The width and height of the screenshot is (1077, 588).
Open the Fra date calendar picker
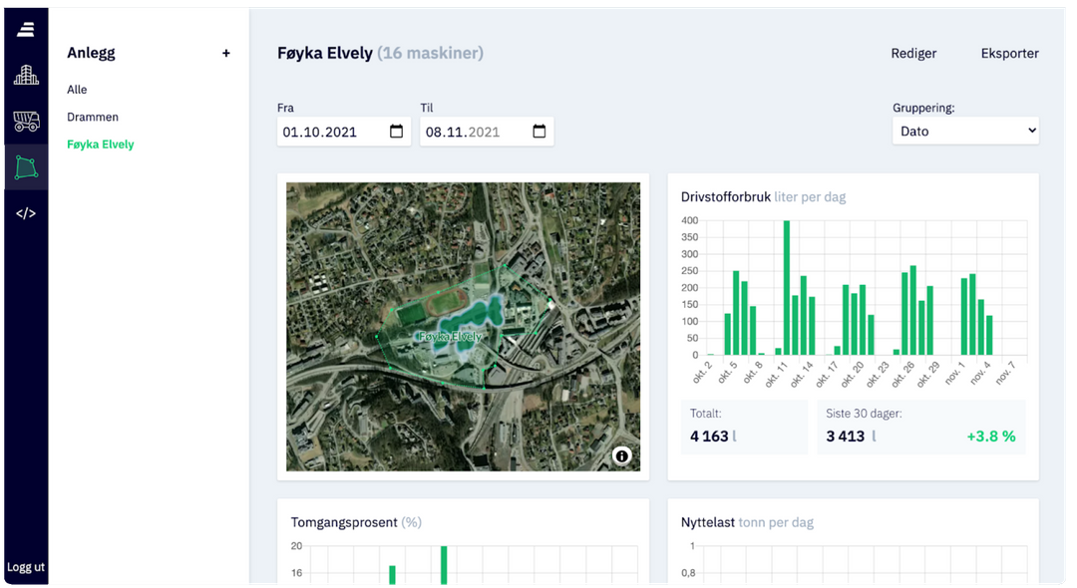pos(396,131)
